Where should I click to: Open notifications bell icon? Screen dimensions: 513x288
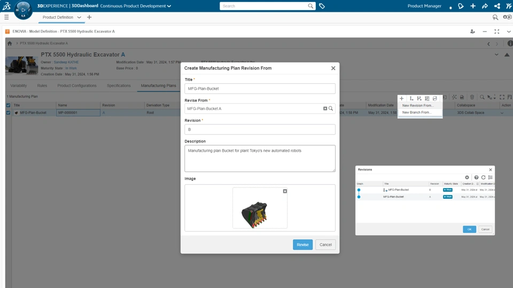click(x=461, y=6)
